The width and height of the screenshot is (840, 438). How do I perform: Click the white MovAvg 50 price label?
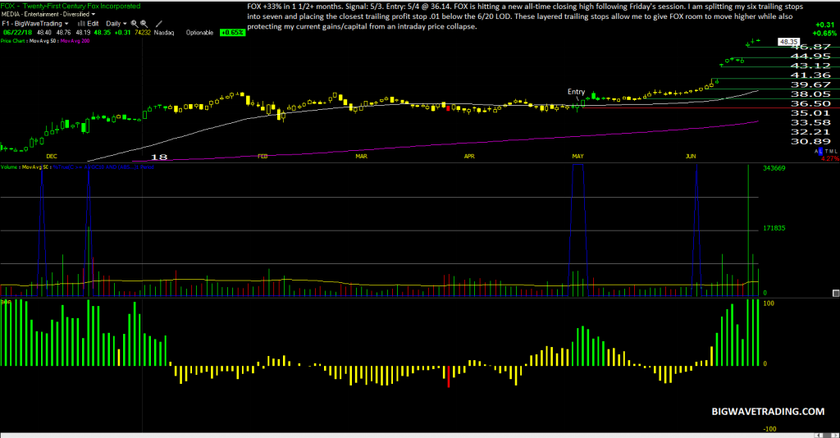(x=43, y=41)
